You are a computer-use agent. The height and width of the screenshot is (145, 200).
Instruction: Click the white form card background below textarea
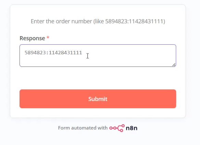tap(98, 78)
